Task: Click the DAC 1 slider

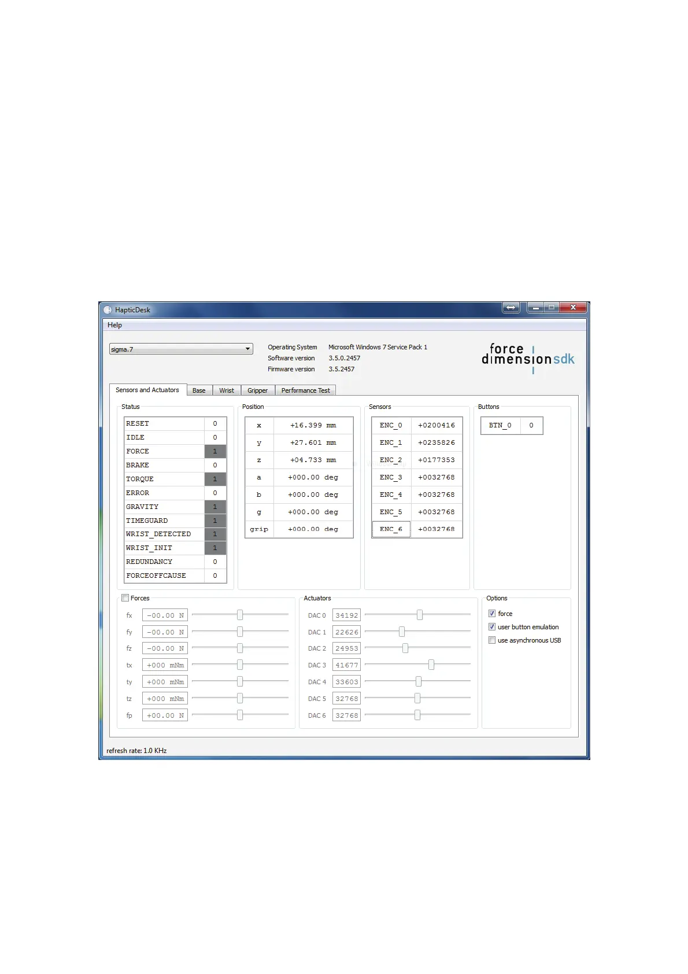Action: coord(417,632)
